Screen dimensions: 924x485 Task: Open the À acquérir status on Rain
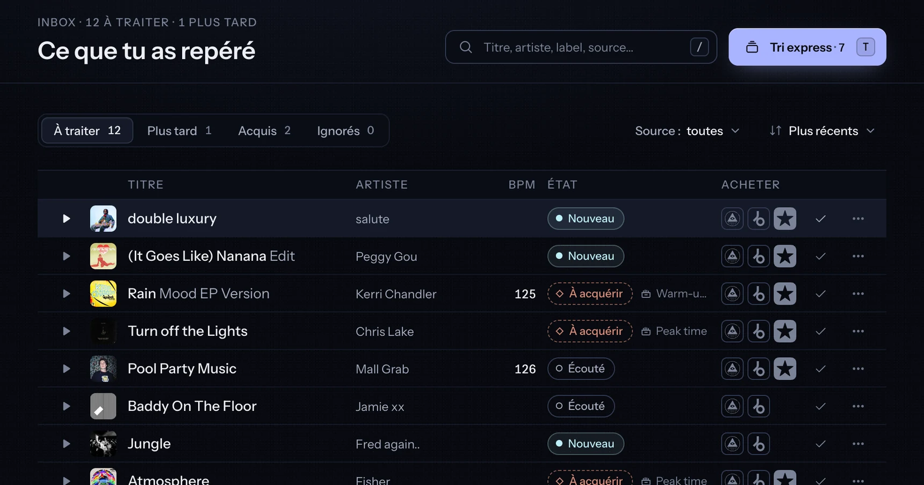590,293
